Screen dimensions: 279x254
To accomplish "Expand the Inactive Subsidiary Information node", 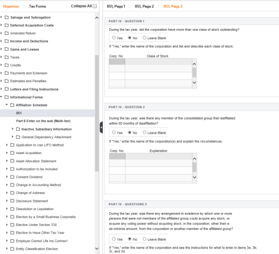I will [13, 129].
